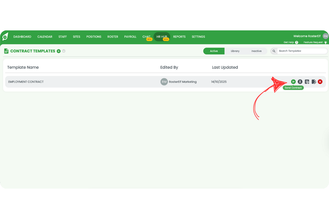
Task: Add a new template with the plus icon
Action: 59,51
